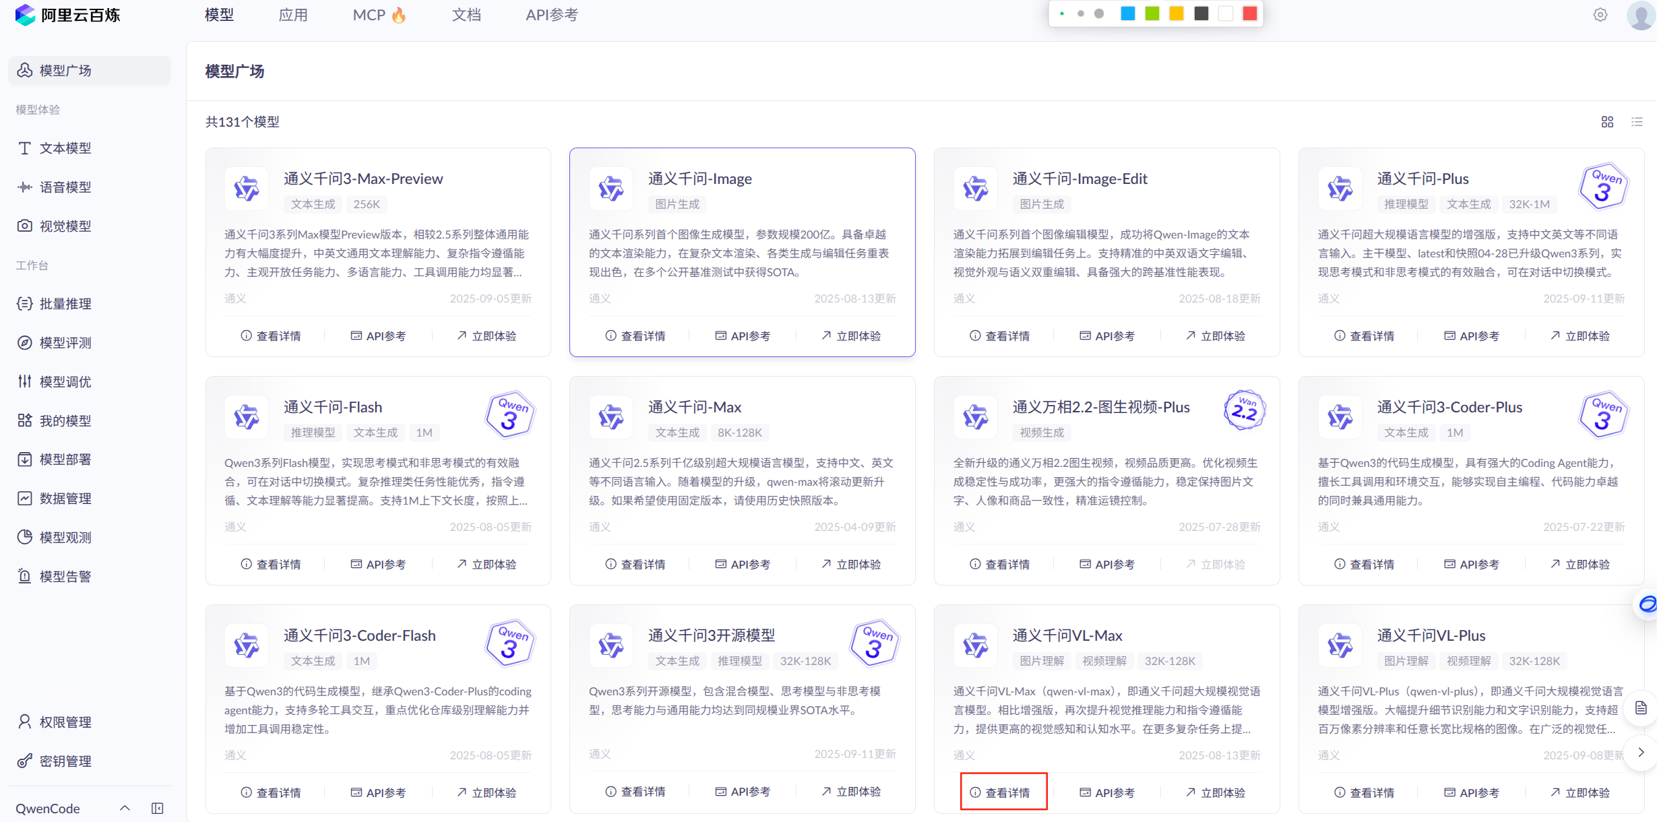Click the 数据管理 chart icon
Screen dimensions: 1657x822
(x=25, y=499)
